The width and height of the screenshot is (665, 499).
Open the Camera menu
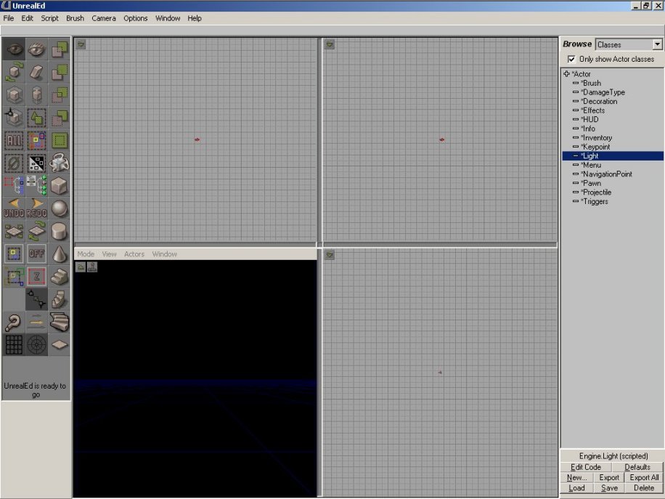104,18
